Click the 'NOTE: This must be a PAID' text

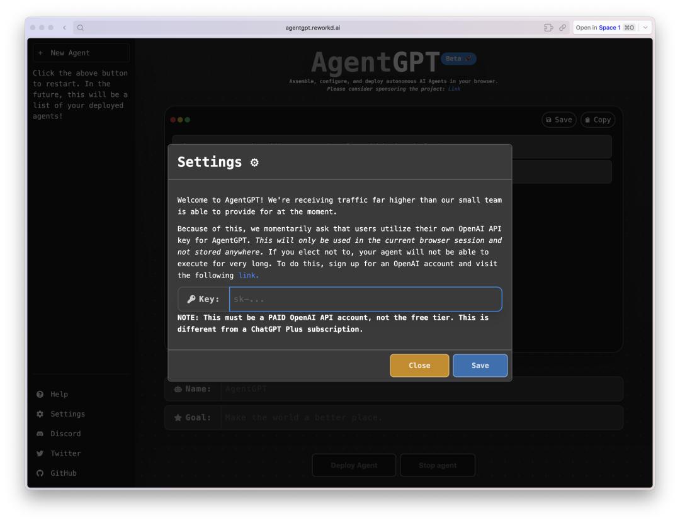click(332, 323)
